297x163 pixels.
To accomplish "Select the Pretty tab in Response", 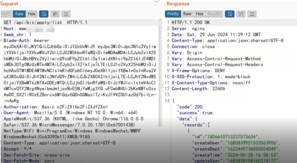I will click(173, 14).
